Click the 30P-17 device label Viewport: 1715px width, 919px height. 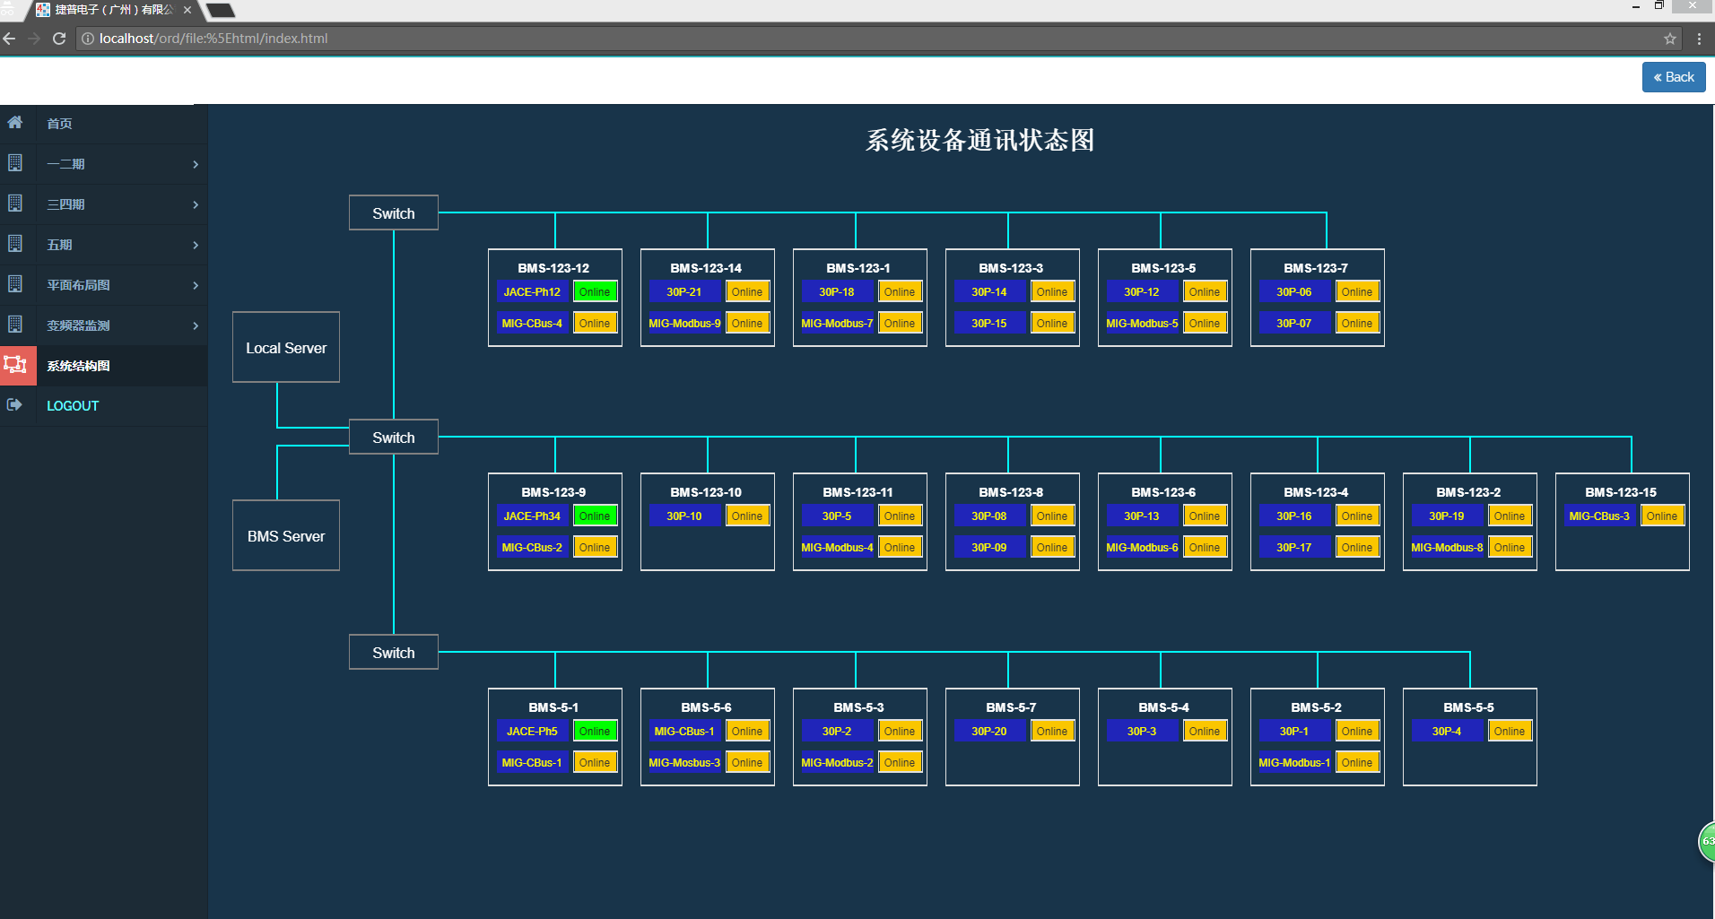coord(1294,548)
